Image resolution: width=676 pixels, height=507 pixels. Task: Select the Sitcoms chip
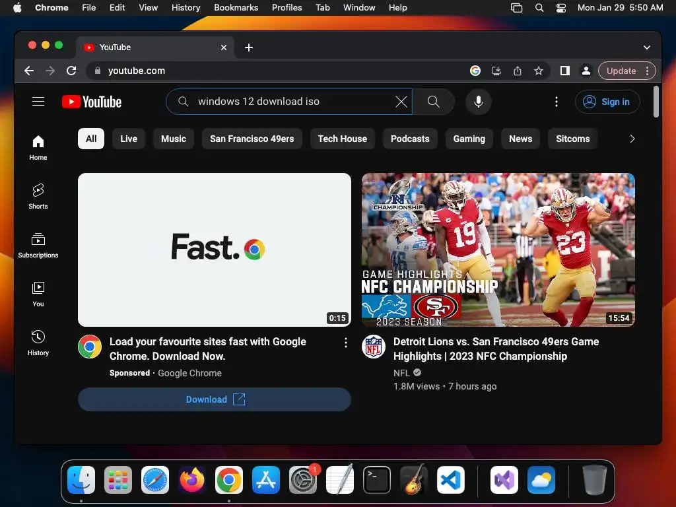(572, 139)
